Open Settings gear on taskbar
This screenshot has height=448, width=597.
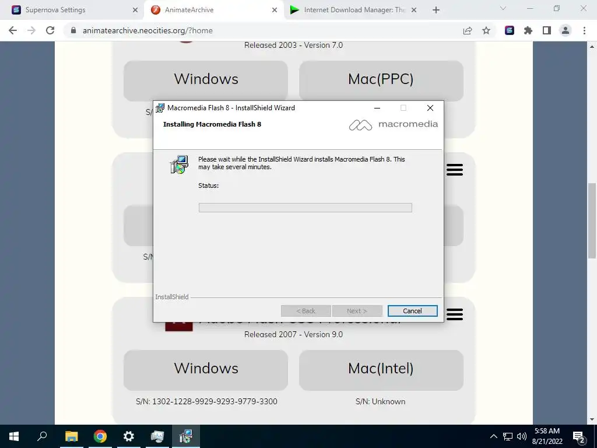(128, 436)
